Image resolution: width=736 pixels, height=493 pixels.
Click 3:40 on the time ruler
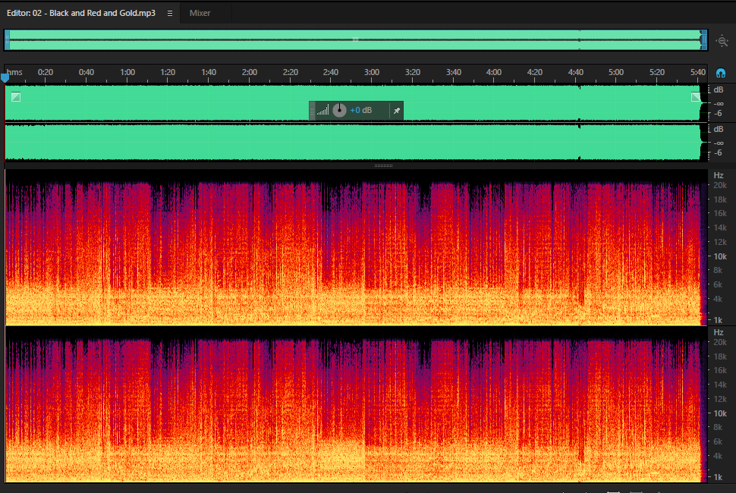454,72
